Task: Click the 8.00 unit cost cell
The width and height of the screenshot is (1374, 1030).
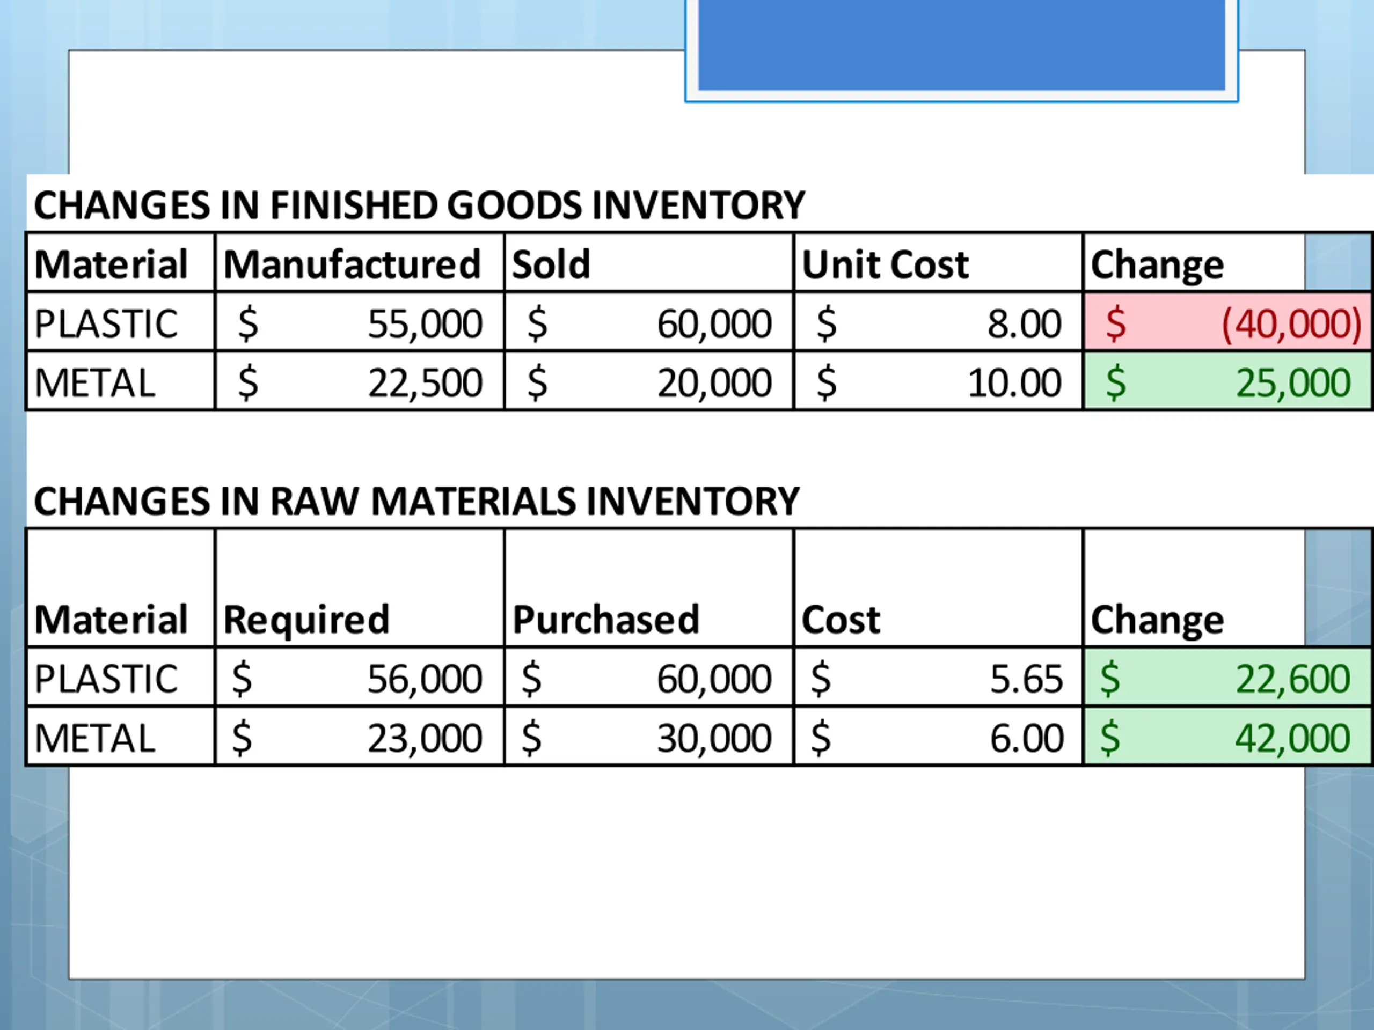Action: (939, 323)
